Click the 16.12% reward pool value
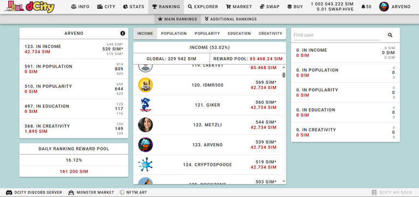The width and height of the screenshot is (419, 197). [74, 160]
